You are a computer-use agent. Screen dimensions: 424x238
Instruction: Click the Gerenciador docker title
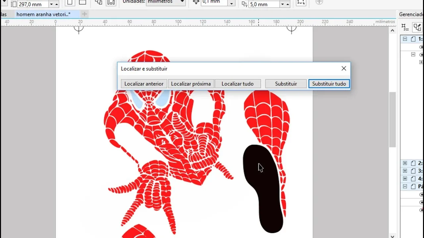[411, 14]
